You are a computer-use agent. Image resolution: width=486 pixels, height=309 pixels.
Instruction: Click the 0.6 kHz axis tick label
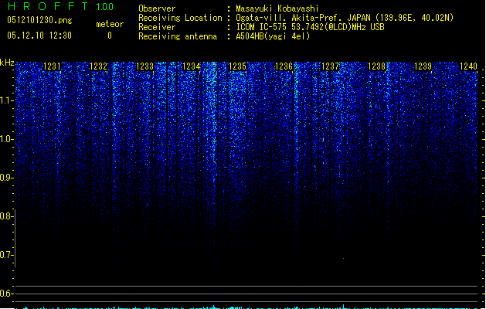(6, 294)
